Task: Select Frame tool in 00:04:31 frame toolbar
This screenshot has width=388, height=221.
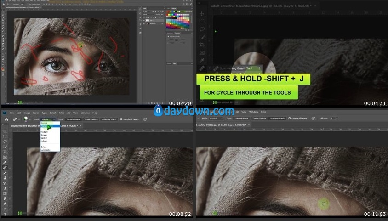Action: coord(202,53)
